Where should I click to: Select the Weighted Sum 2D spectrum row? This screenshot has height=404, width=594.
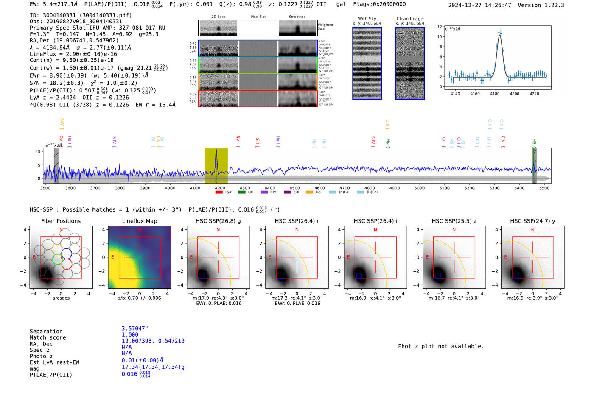[258, 28]
